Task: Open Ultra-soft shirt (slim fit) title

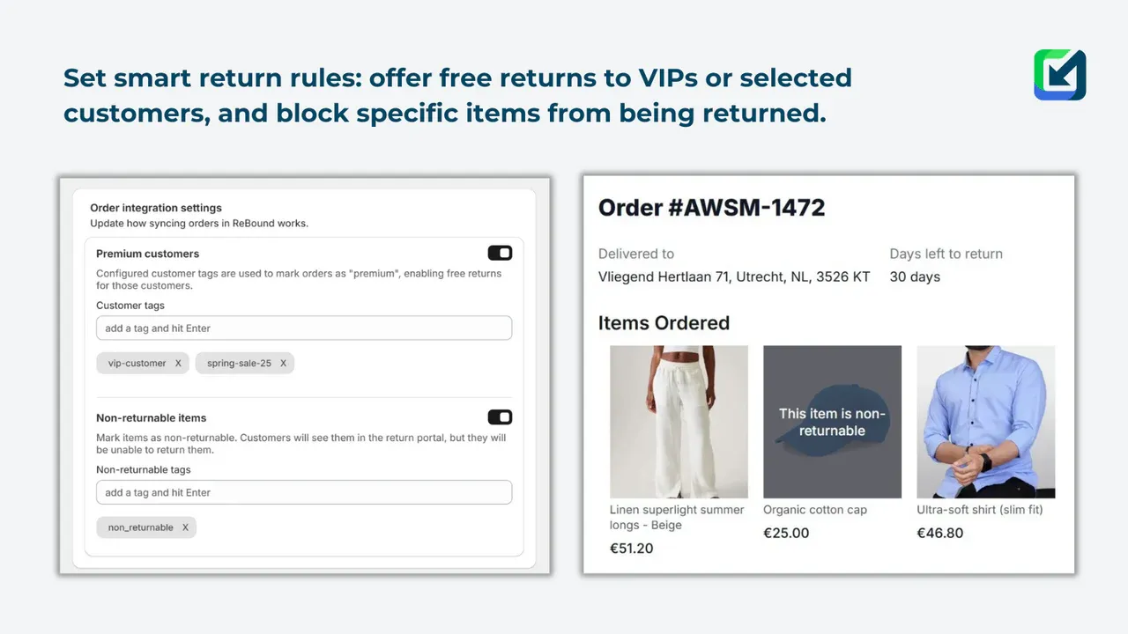Action: pos(979,510)
